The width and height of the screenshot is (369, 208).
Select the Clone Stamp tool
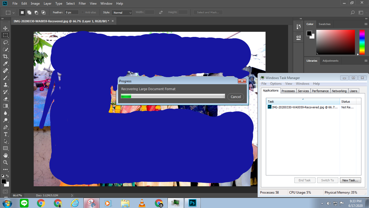[x=5, y=85]
